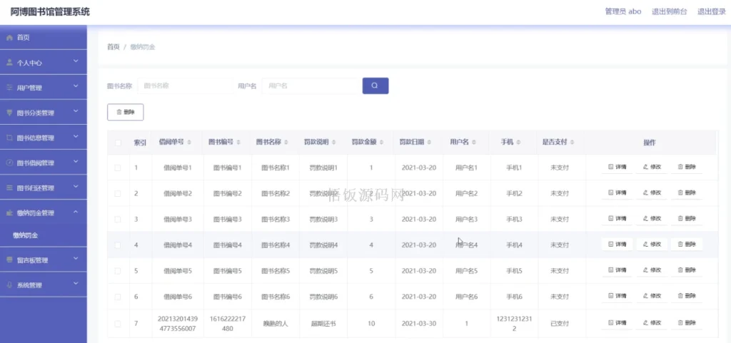This screenshot has height=343, width=731.
Task: Expand the 图书分类管理 chevron
Action: coord(76,111)
